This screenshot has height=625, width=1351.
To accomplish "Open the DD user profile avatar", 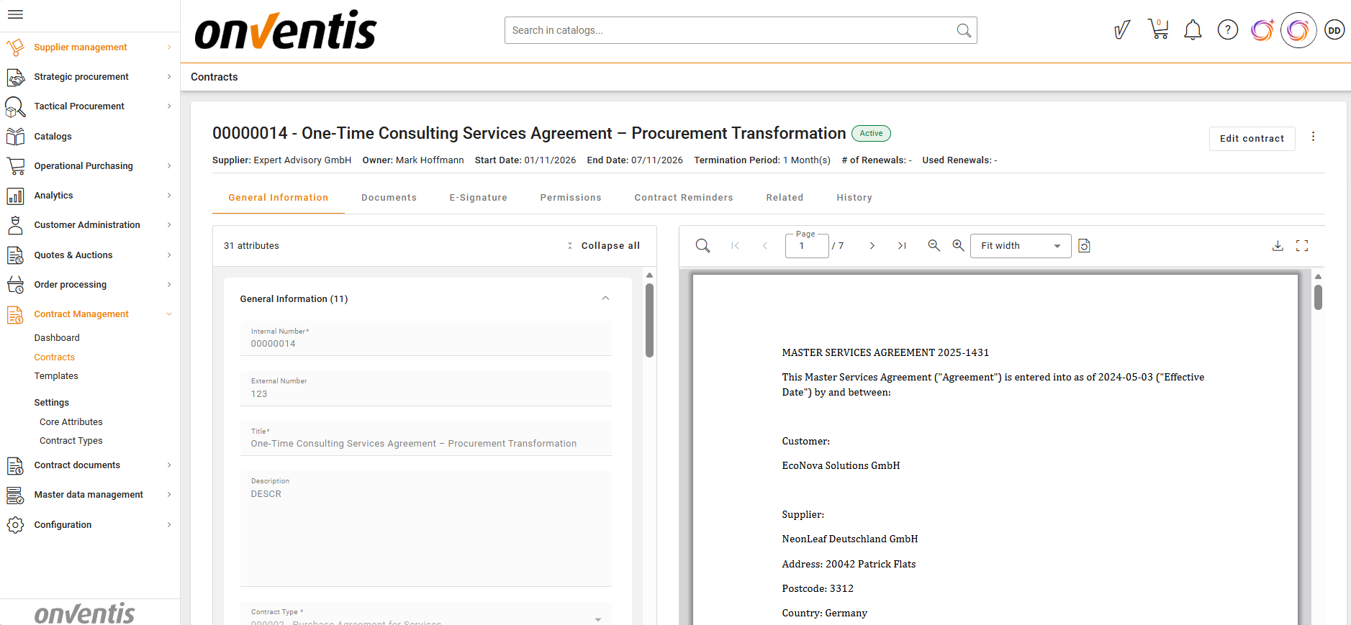I will [1334, 30].
